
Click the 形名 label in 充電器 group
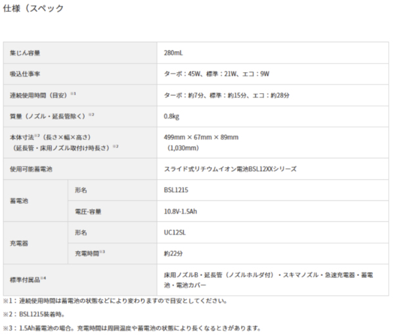(81, 233)
